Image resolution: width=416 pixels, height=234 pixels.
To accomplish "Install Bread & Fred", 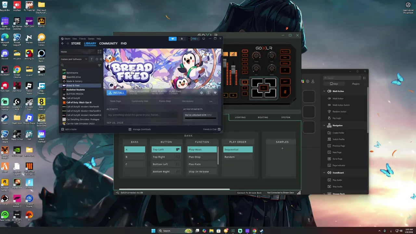I will click(x=116, y=93).
